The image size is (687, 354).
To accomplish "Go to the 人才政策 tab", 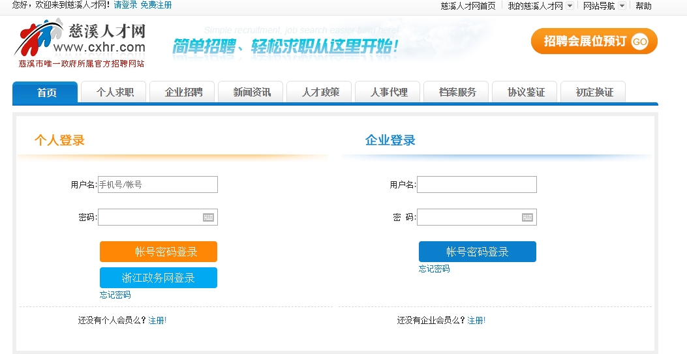I will coord(320,93).
